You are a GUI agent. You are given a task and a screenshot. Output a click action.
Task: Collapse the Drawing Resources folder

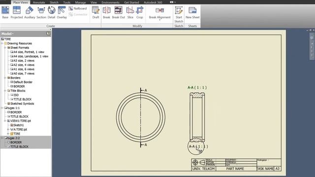2,43
